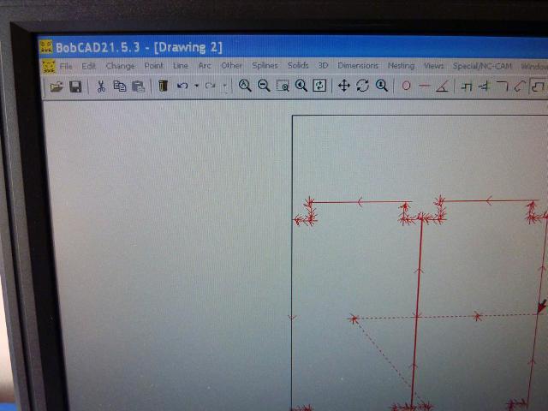Click the Save floppy disk icon
The height and width of the screenshot is (411, 548).
pos(75,86)
